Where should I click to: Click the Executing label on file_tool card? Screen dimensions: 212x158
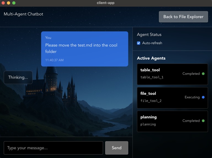tap(192, 97)
